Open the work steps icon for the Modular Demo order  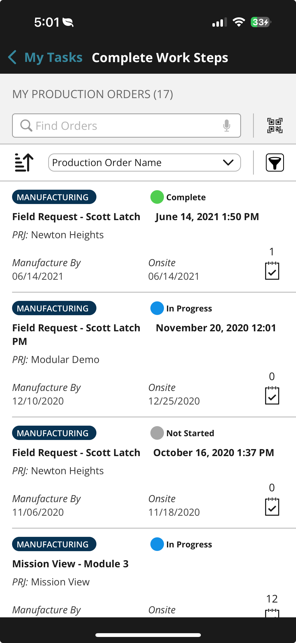[272, 395]
